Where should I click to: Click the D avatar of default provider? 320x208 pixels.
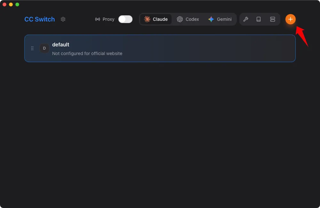44,48
